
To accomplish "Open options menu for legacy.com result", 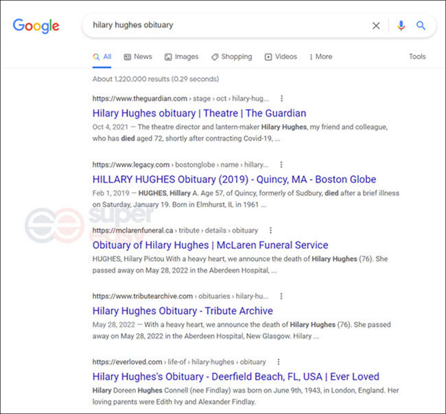I will pos(281,165).
